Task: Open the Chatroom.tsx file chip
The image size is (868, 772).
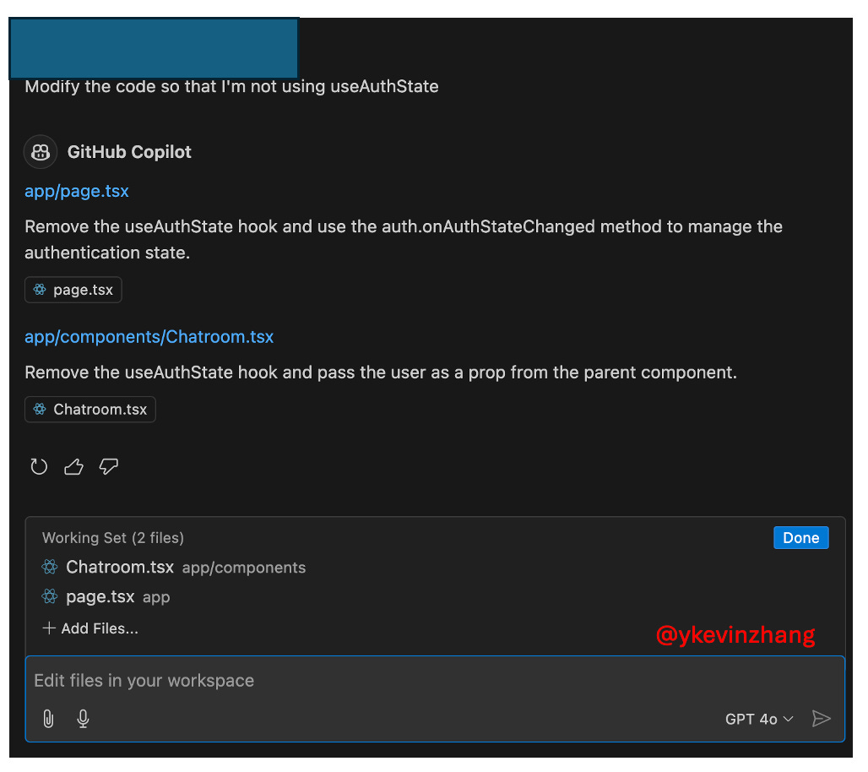Action: pos(90,410)
